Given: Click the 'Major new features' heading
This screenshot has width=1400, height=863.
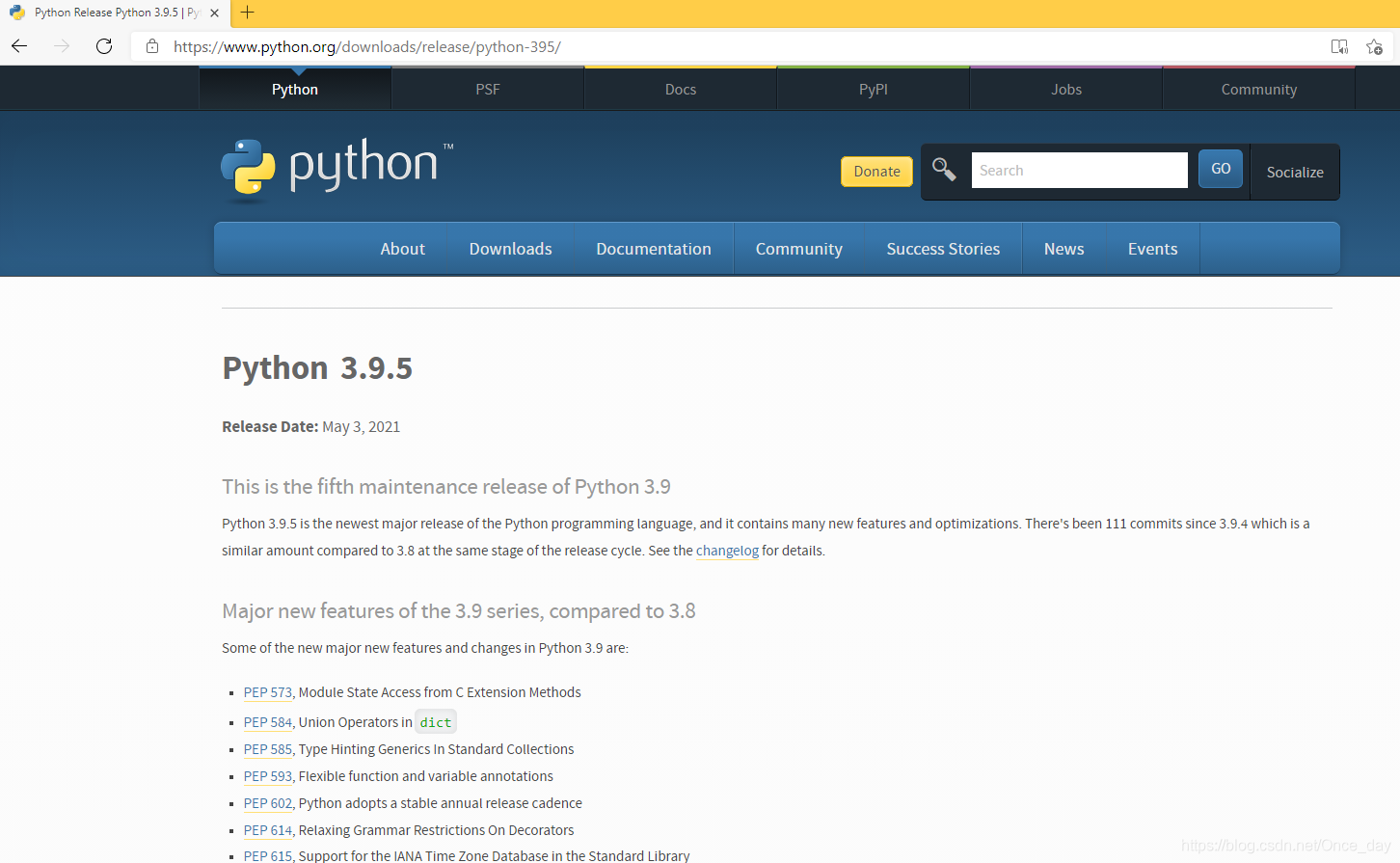Looking at the screenshot, I should pos(459,611).
